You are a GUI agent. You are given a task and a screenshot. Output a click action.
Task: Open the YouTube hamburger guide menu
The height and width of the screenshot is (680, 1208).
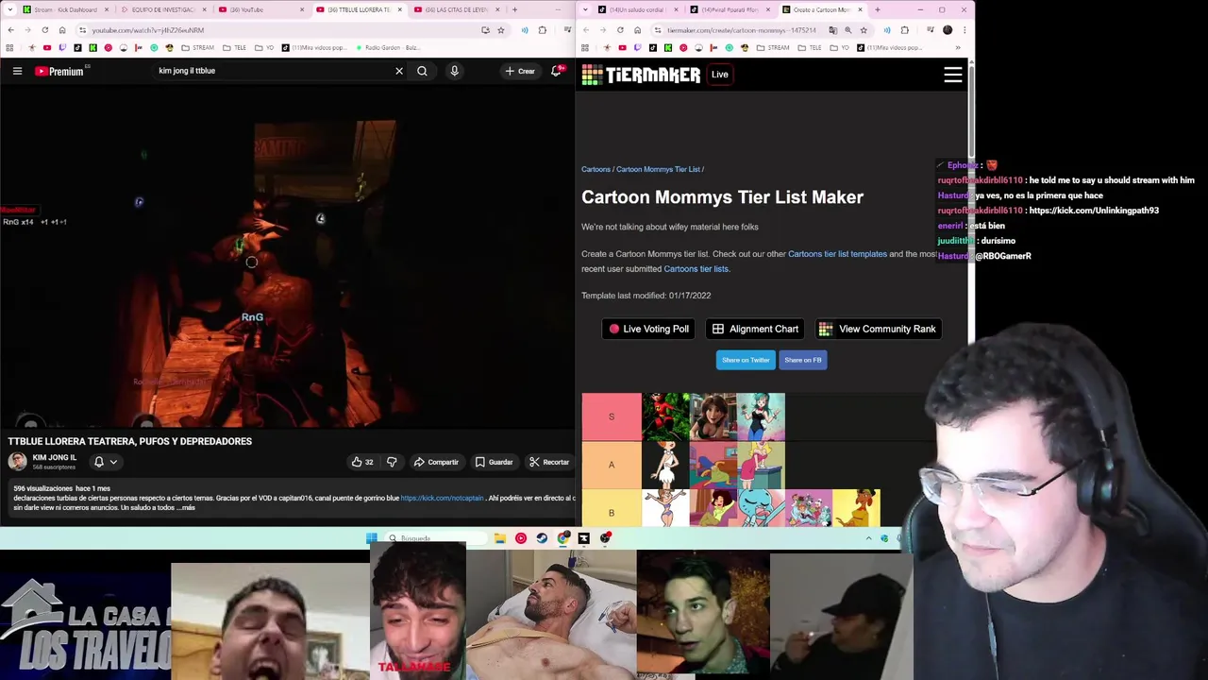click(17, 71)
